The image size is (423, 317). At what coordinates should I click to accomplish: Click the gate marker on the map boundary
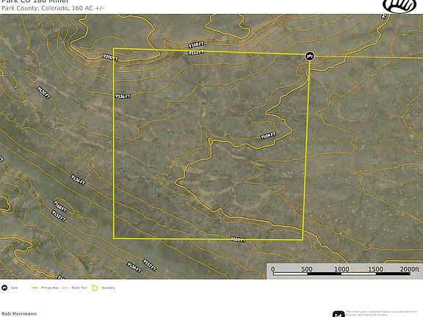[309, 56]
